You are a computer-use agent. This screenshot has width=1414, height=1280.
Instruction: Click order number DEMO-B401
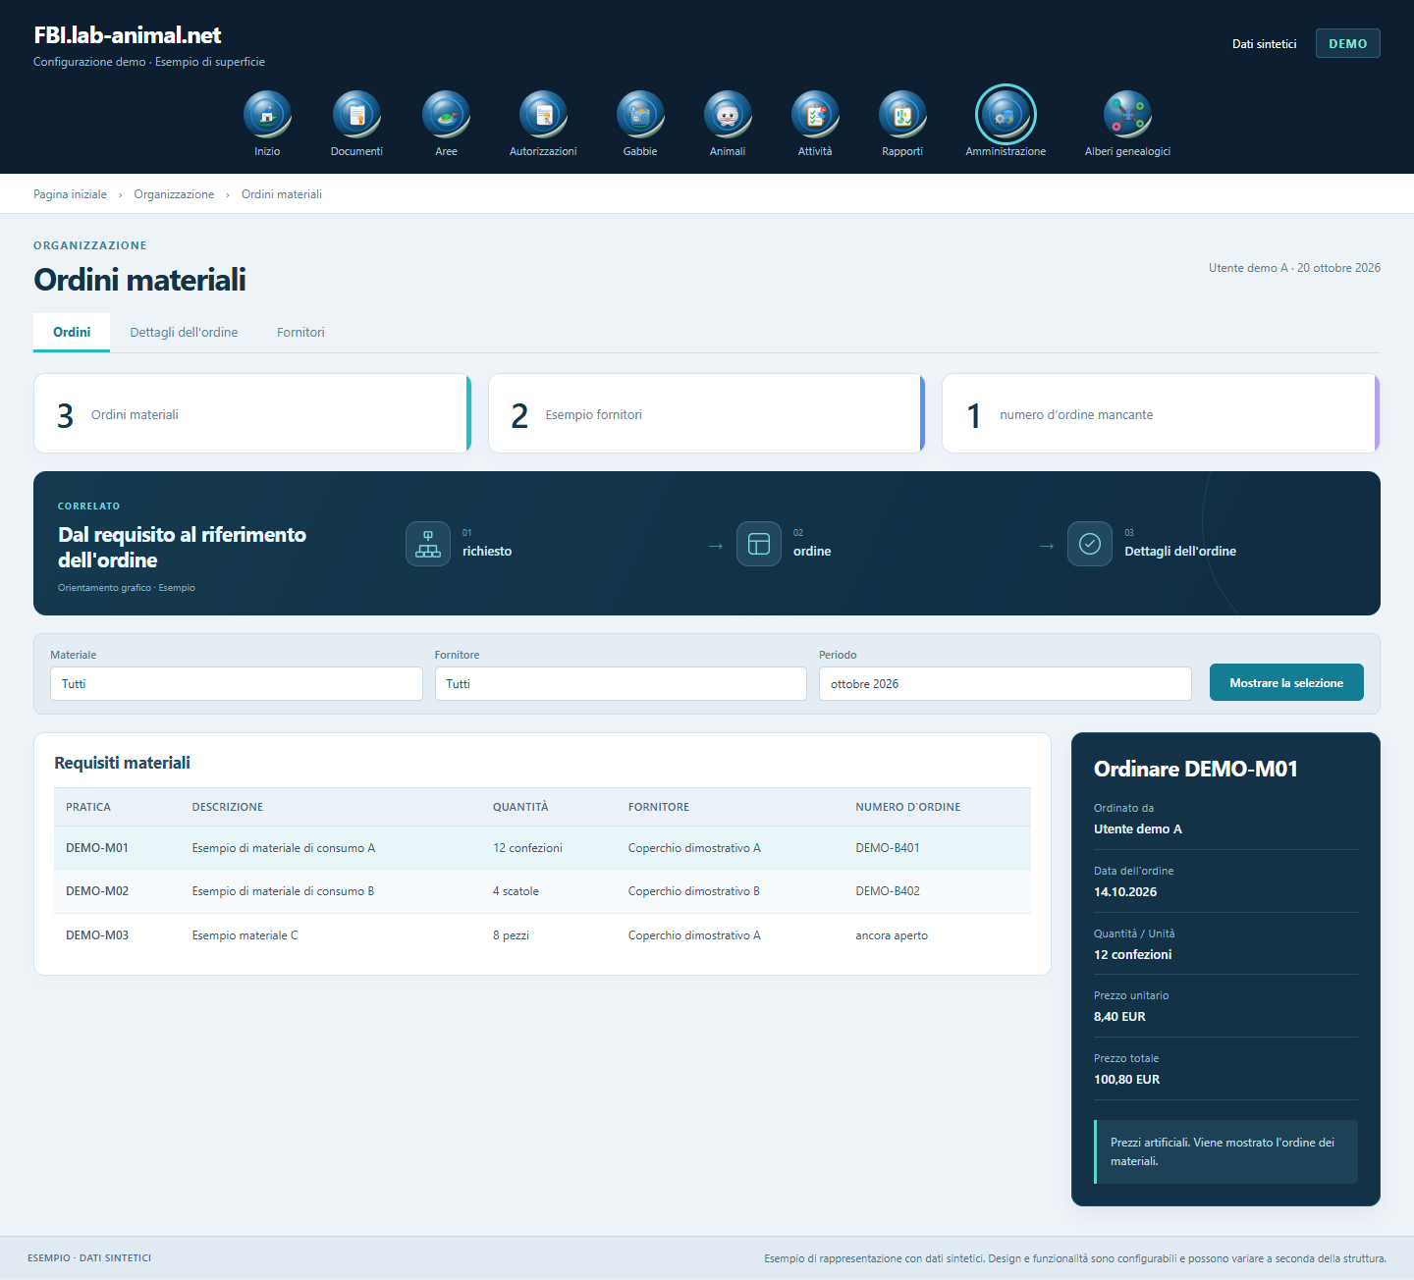click(888, 848)
